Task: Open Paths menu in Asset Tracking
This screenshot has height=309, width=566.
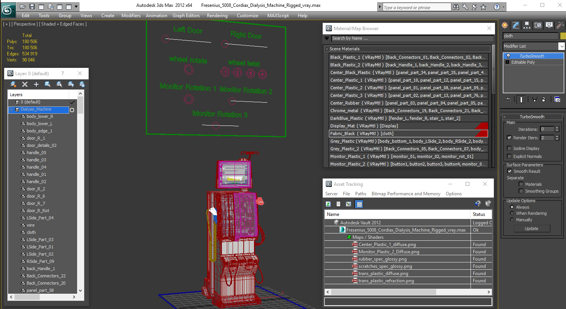Action: click(x=361, y=194)
